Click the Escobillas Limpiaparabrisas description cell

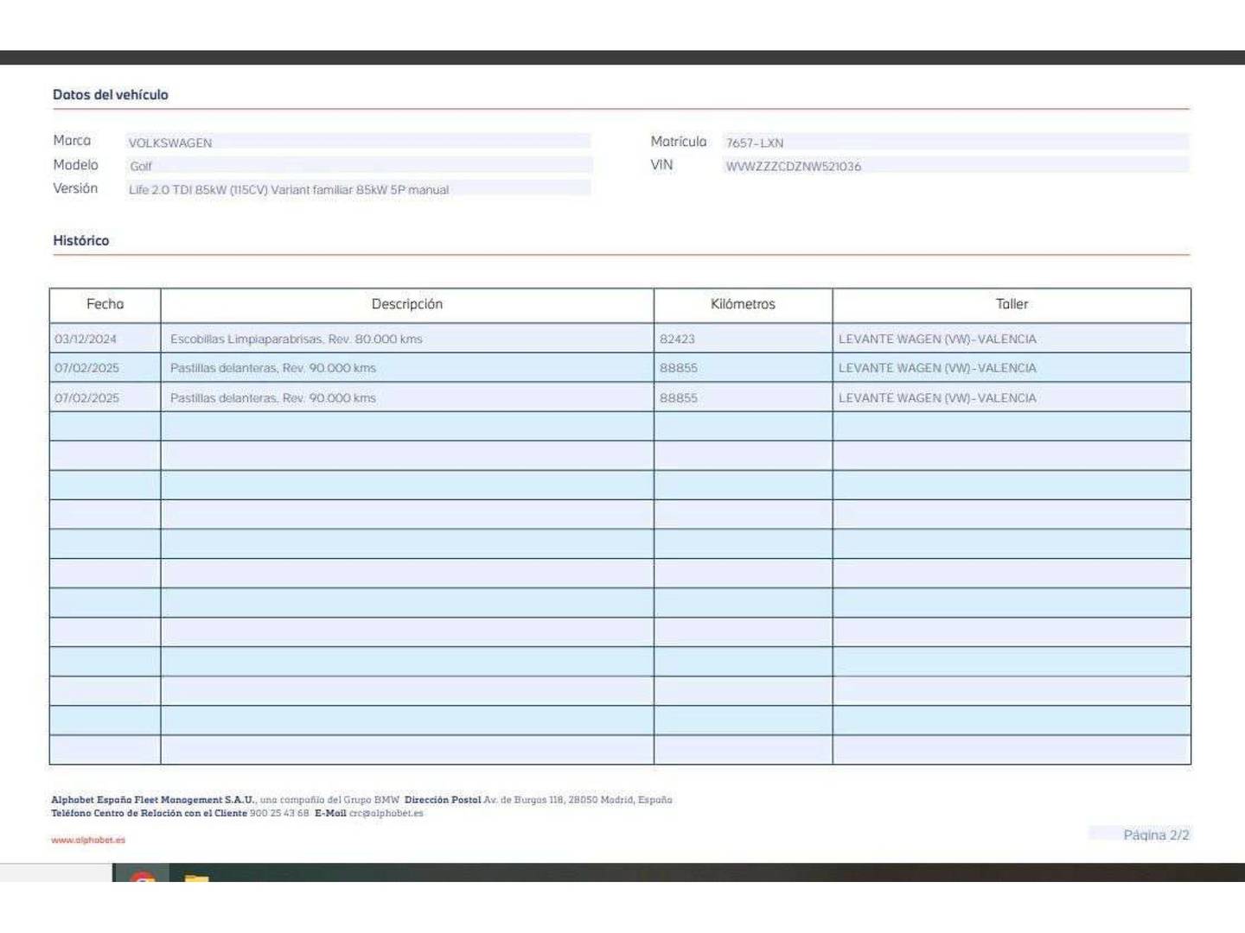click(407, 339)
